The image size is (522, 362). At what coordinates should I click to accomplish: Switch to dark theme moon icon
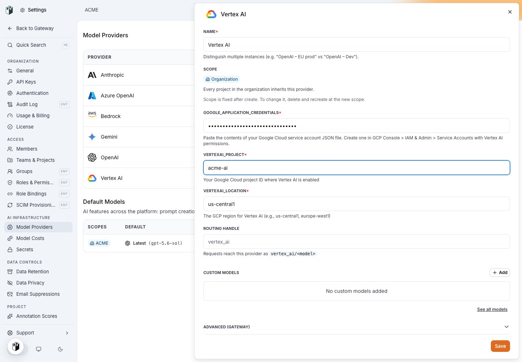tap(61, 349)
